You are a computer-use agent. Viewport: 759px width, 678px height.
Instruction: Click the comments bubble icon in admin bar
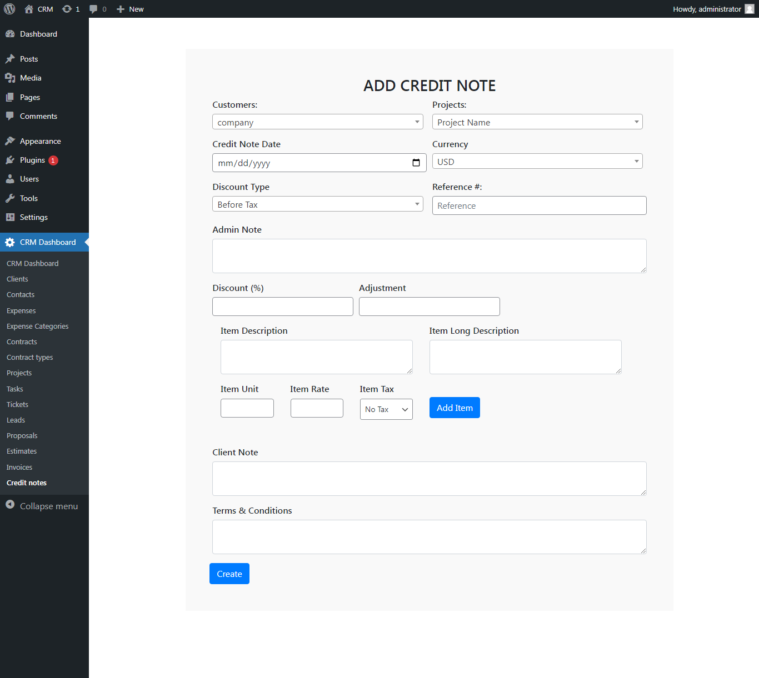click(94, 9)
